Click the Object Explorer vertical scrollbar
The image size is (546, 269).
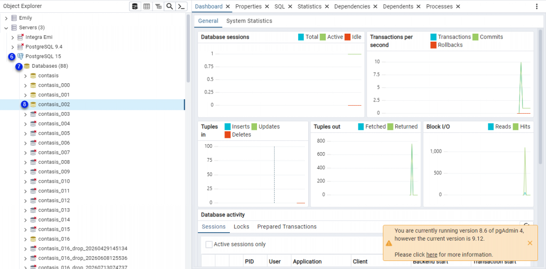(x=188, y=49)
